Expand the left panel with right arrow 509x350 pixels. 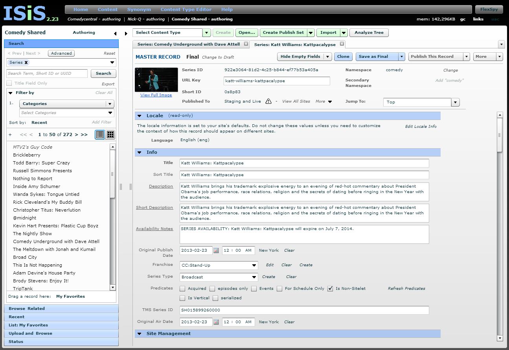point(126,33)
